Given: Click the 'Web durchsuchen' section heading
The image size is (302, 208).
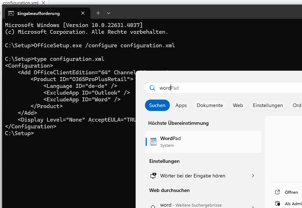Looking at the screenshot, I should [x=169, y=190].
